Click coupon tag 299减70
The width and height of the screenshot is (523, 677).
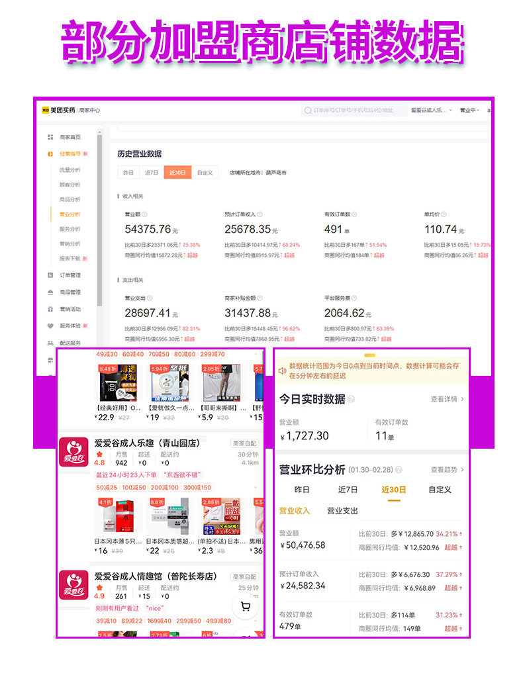tap(213, 354)
